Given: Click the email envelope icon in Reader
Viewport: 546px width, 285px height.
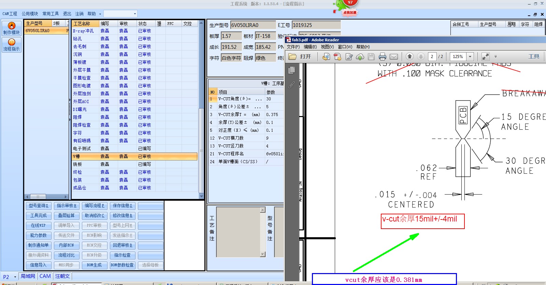Looking at the screenshot, I should click(394, 57).
